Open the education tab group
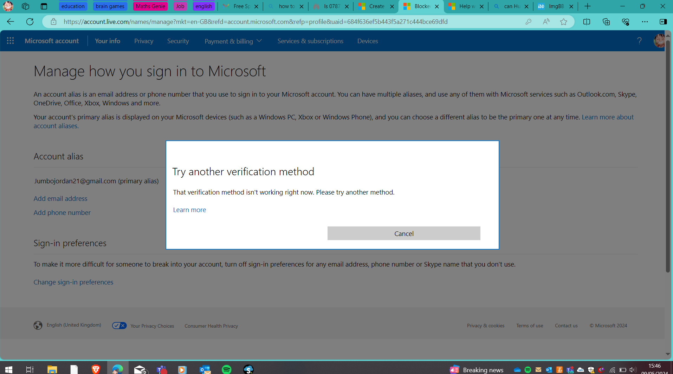 coord(73,6)
